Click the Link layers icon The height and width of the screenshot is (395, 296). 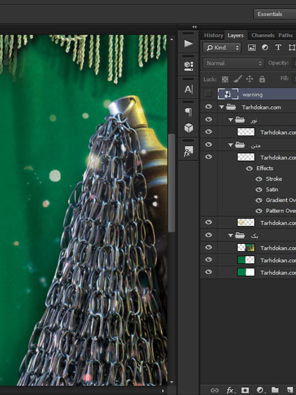[215, 390]
